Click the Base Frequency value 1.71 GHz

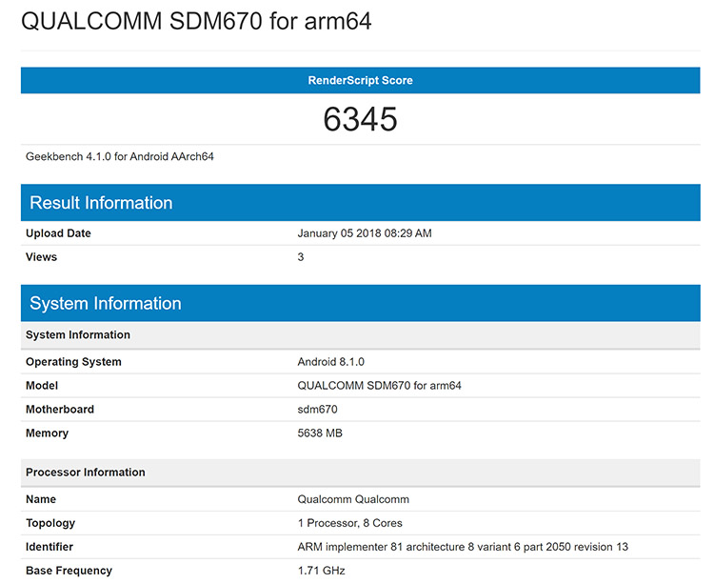321,571
